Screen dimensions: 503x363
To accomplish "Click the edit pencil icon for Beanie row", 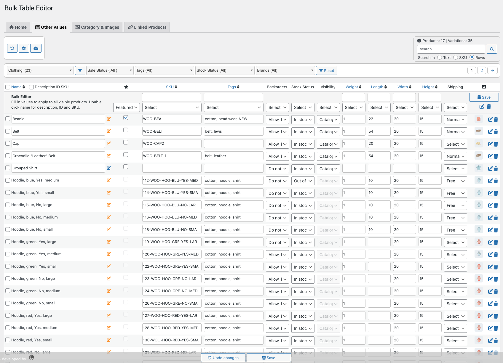I will [x=491, y=119].
